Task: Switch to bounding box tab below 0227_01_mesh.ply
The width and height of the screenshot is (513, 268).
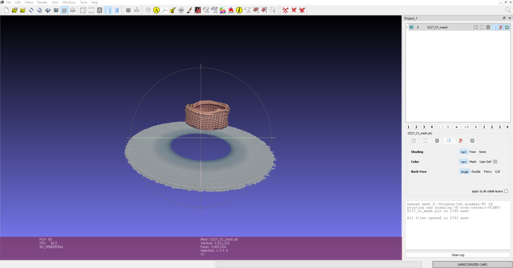Action: click(x=413, y=141)
